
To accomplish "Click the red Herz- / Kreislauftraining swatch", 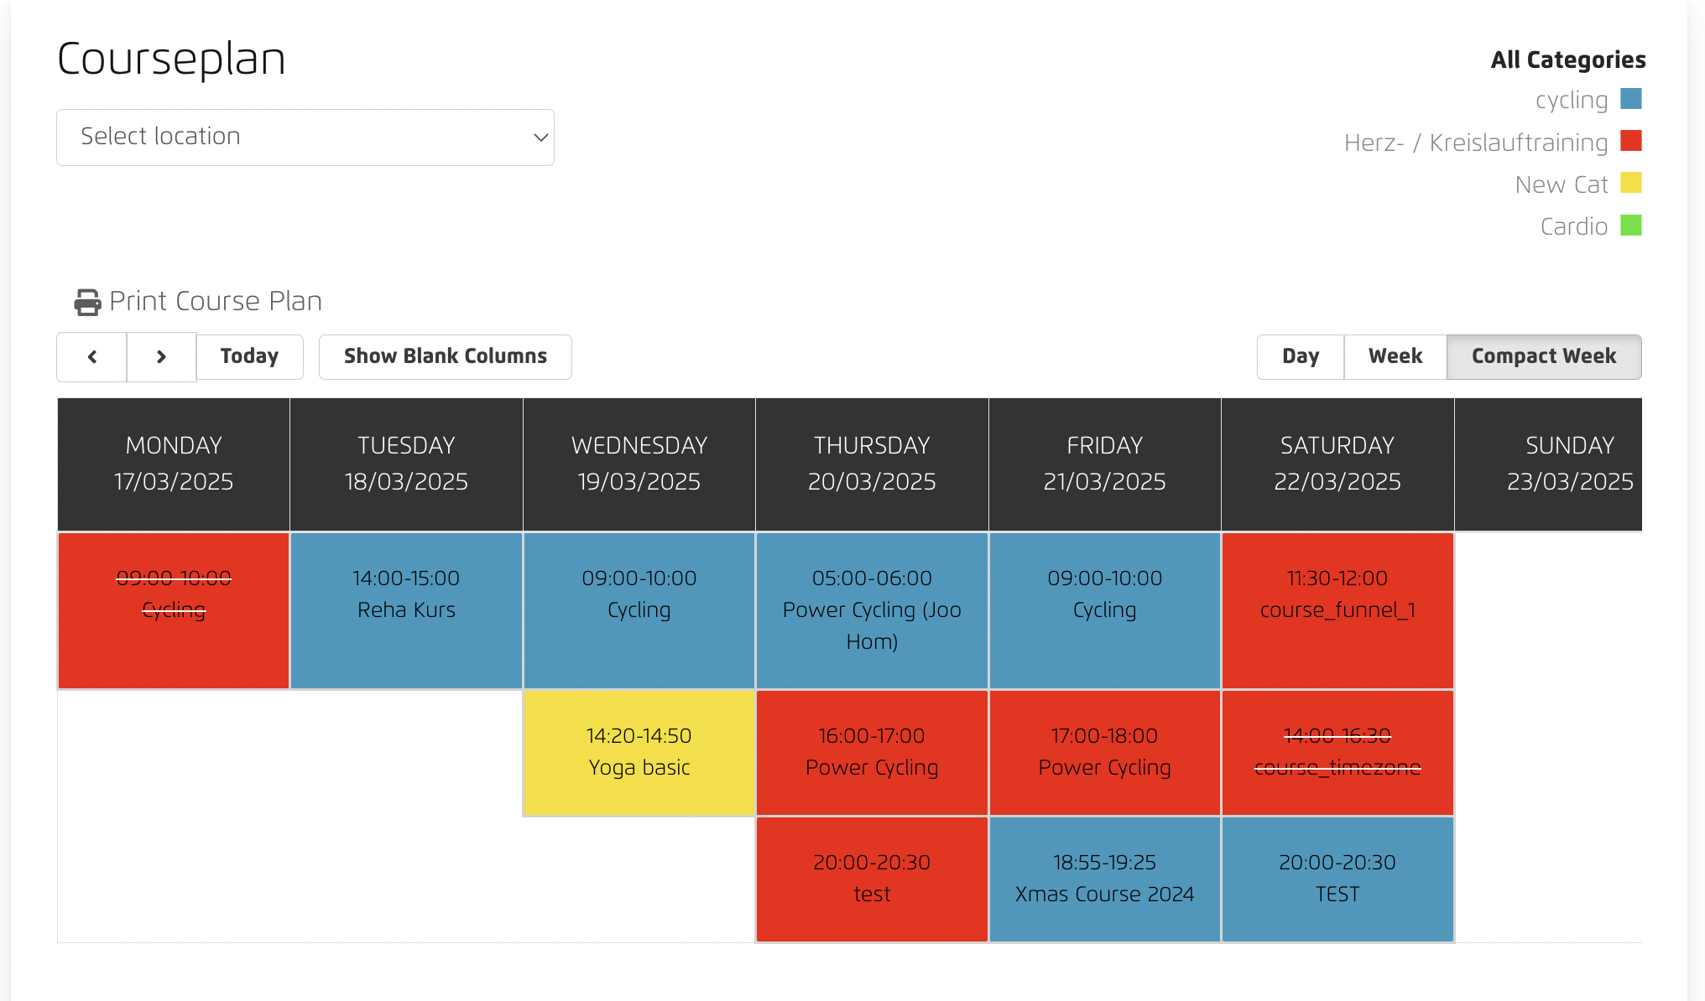I will 1630,141.
